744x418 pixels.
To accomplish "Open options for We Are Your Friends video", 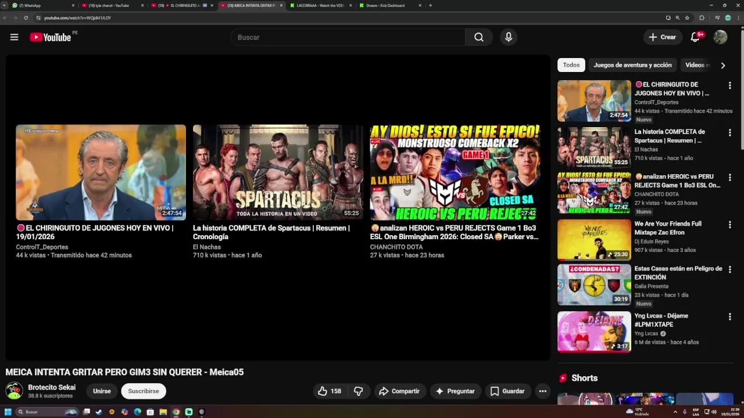I will 729,224.
